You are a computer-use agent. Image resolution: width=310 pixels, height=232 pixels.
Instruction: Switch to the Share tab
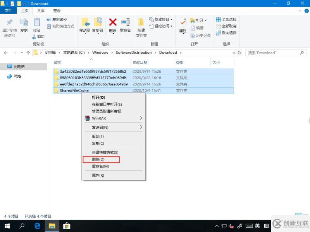pos(41,11)
